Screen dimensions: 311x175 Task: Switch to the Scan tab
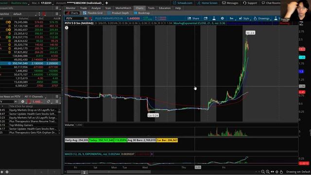(x=108, y=8)
